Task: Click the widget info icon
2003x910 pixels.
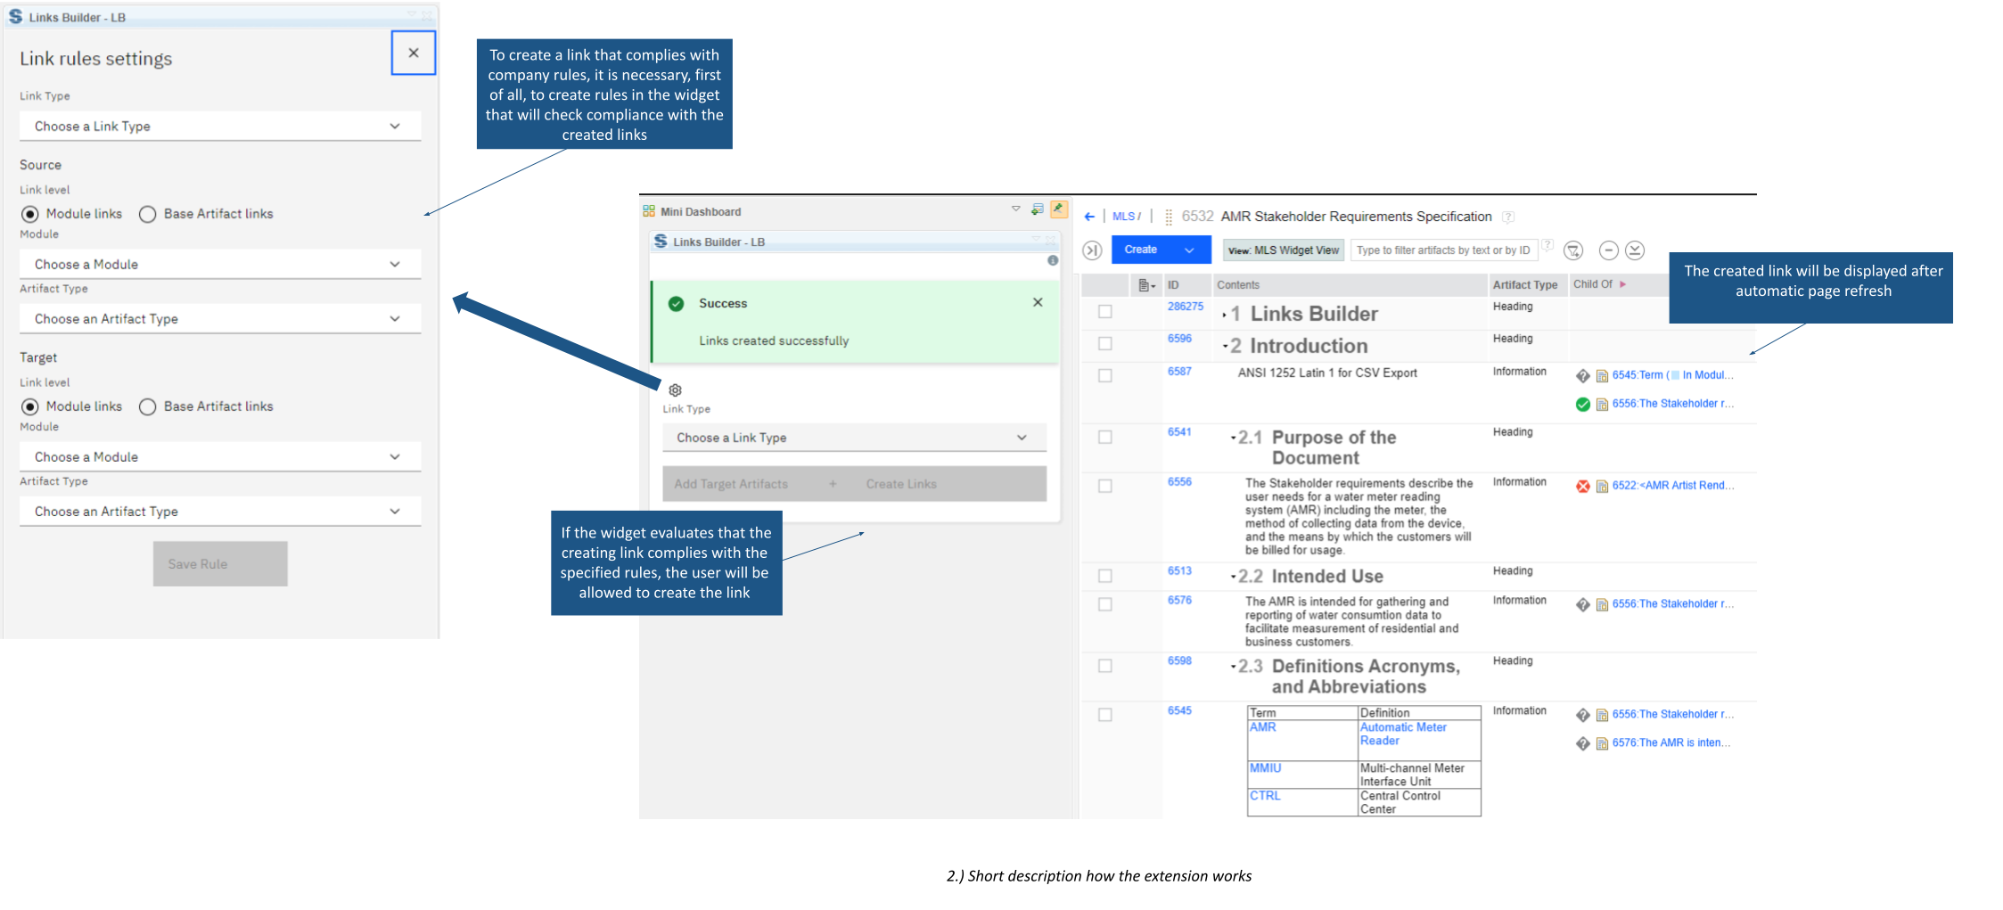Action: click(1053, 260)
